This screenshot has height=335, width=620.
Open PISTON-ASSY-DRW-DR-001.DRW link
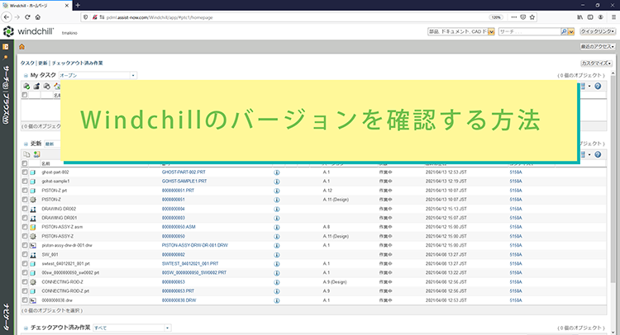tap(194, 245)
